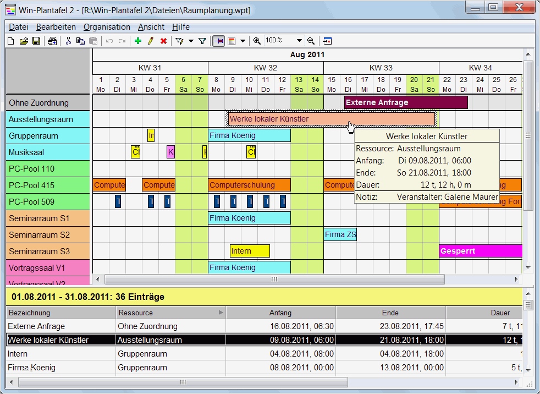This screenshot has height=394, width=540.
Task: Open the zoom percentage dropdown
Action: 299,41
